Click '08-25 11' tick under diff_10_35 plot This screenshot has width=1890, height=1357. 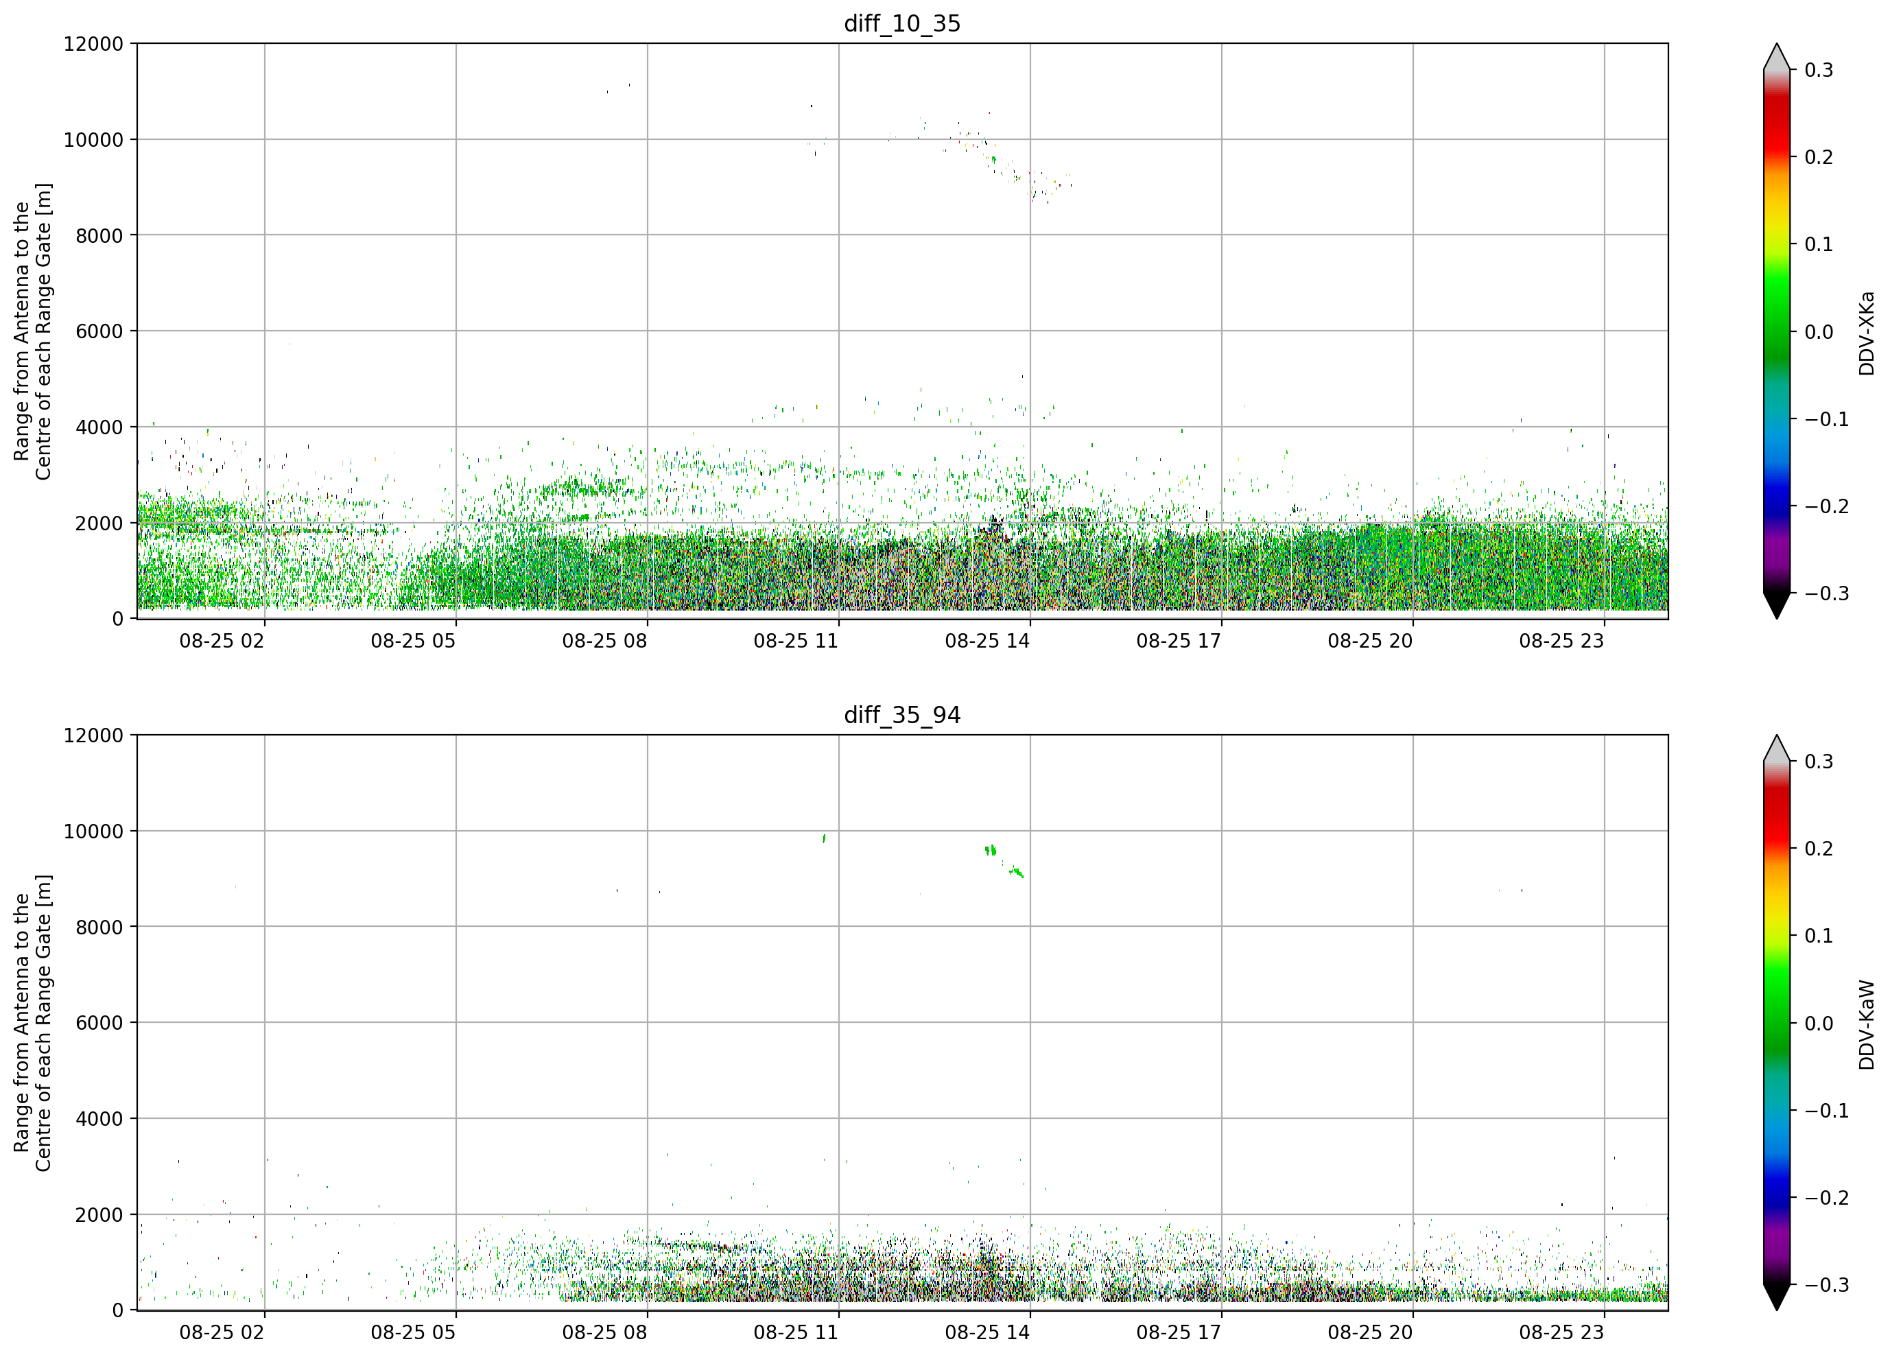pyautogui.click(x=796, y=641)
